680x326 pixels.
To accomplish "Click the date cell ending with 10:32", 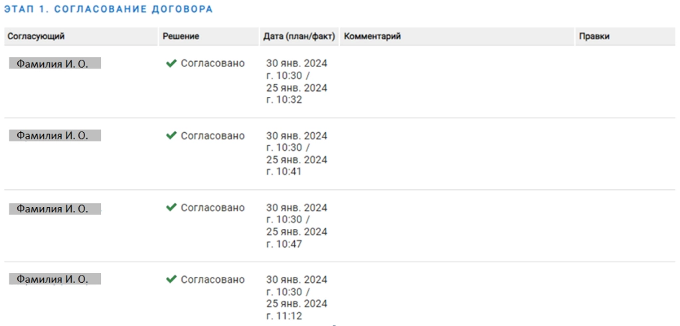I will 296,82.
